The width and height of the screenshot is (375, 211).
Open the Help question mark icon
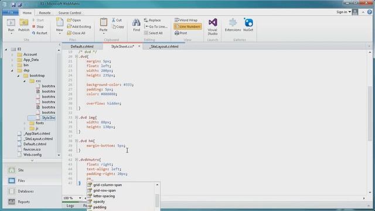pos(370,12)
